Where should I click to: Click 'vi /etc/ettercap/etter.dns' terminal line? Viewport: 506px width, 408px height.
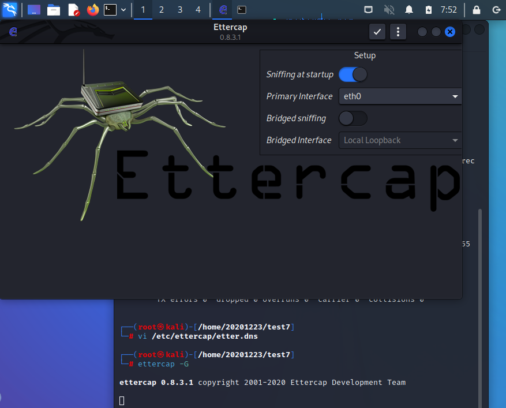click(198, 336)
